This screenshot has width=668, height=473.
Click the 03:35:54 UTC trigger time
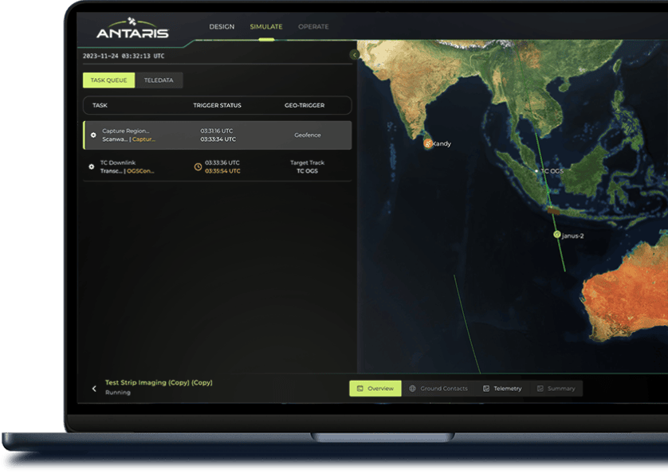[222, 171]
